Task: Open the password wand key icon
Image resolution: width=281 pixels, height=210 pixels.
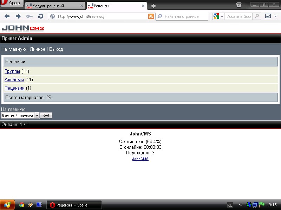Action: pos(30,16)
